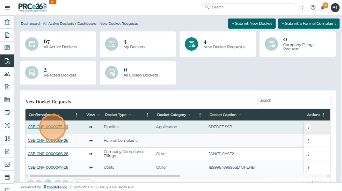This screenshot has height=191, width=342.
Task: Open the R1 user profile avatar
Action: (x=335, y=8)
